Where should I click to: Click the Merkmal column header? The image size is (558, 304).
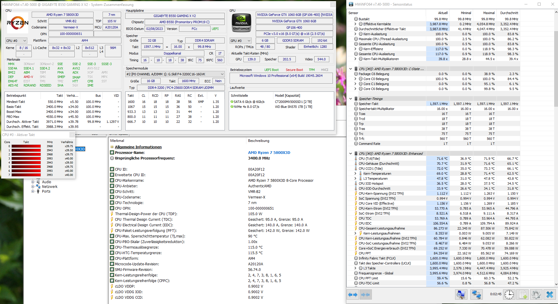click(177, 141)
